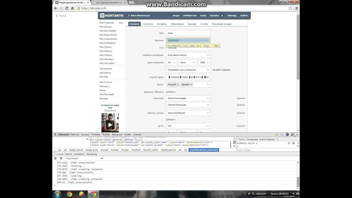Click Удалить next to Елена Комольцева

point(241,98)
